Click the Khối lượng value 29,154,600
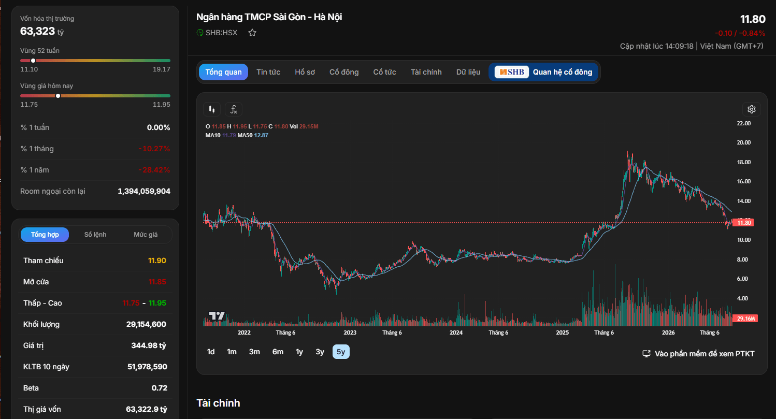776x419 pixels. click(x=146, y=324)
